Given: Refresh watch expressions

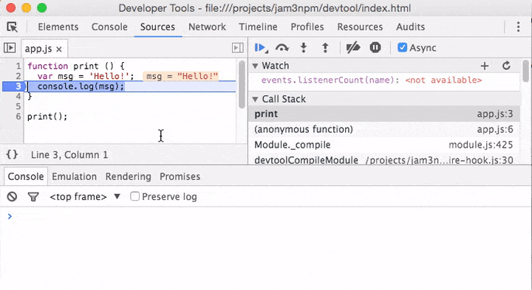Looking at the screenshot, I should coord(506,66).
